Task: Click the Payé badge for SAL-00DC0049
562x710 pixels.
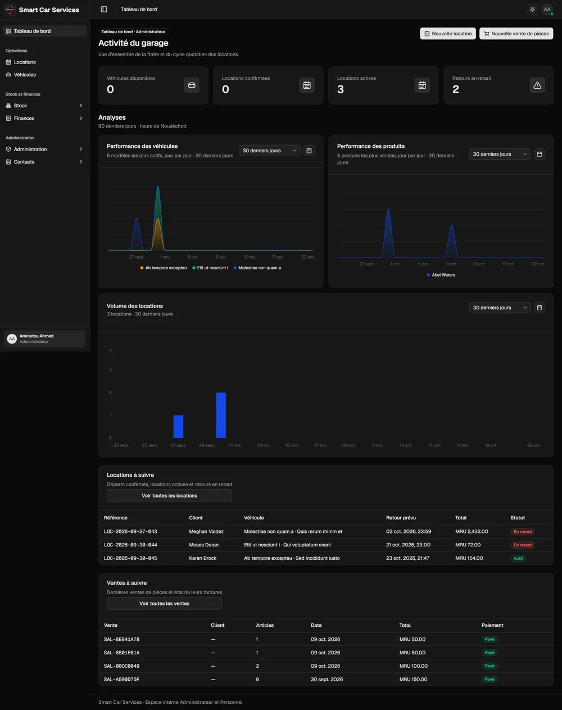Action: [490, 666]
